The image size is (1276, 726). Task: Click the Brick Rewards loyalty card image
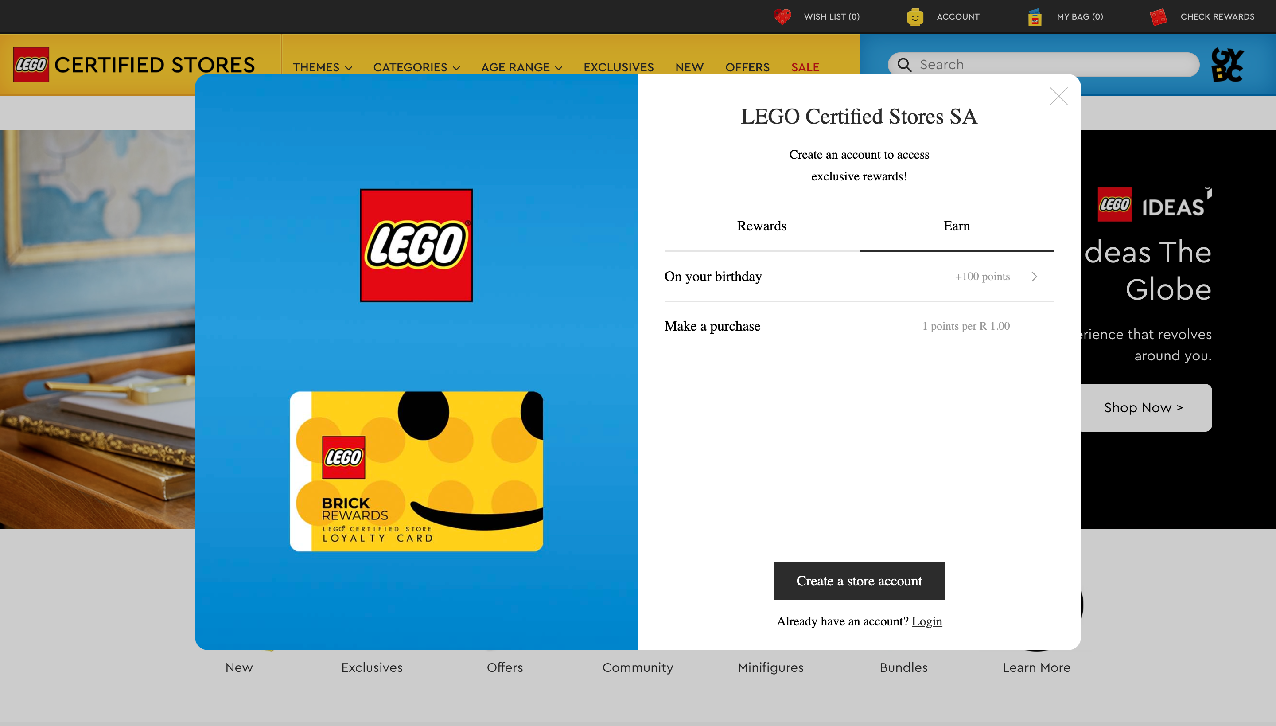(x=416, y=471)
